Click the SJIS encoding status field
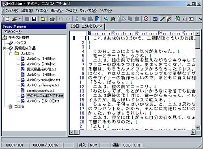This screenshot has height=149, width=203. (x=127, y=145)
